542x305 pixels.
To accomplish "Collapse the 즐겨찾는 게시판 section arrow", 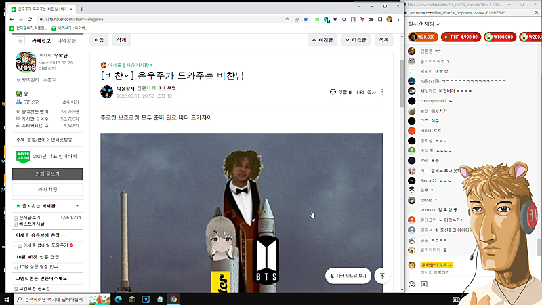I will (x=77, y=206).
